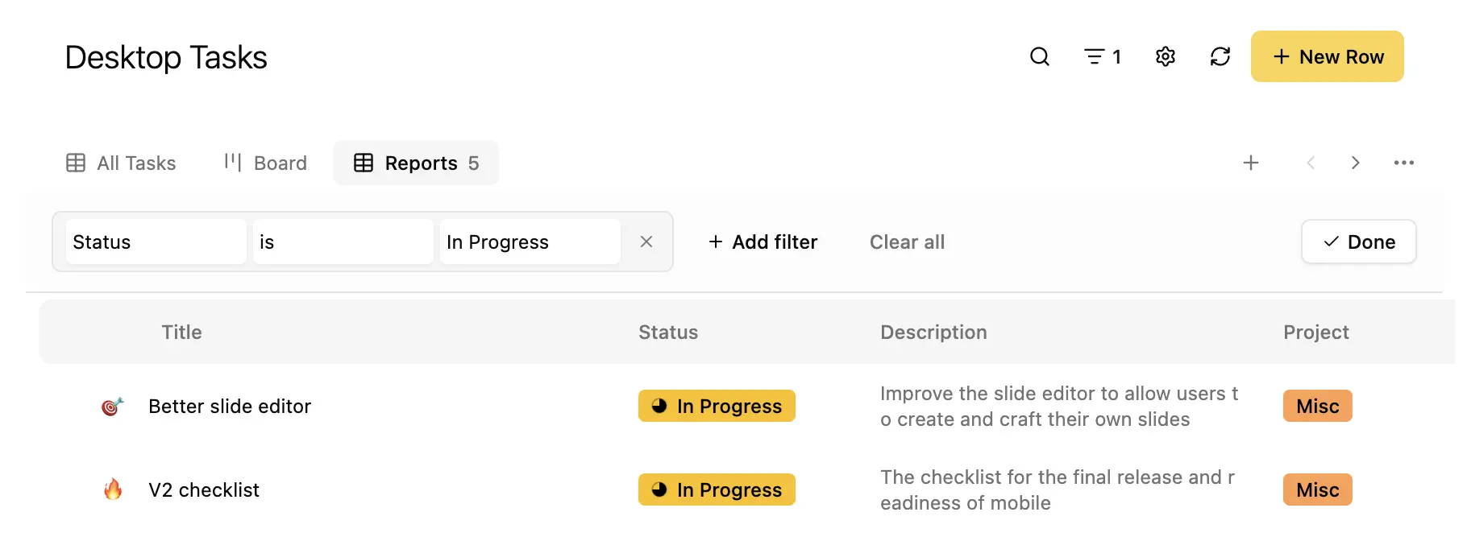The width and height of the screenshot is (1467, 541).
Task: Open the filter icon showing 1
Action: tap(1102, 56)
